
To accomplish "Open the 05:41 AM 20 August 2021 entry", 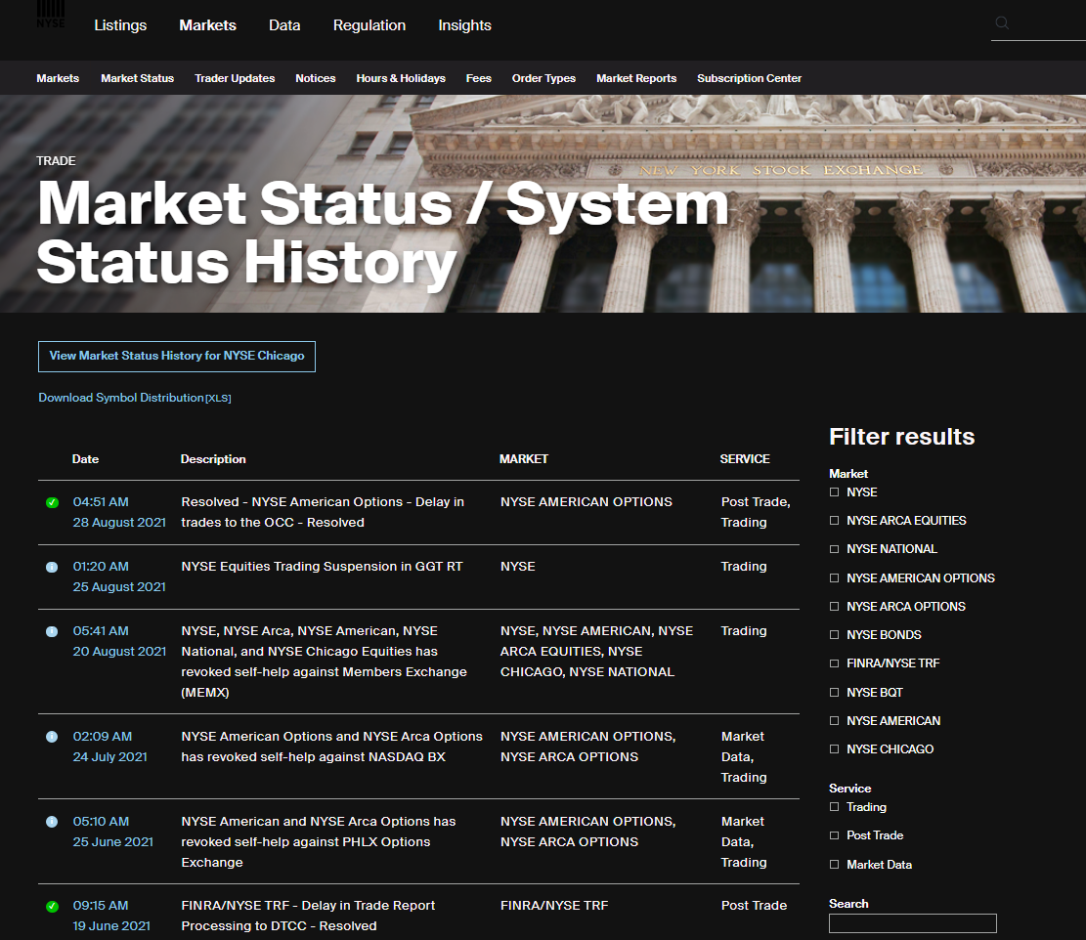I will tap(119, 641).
